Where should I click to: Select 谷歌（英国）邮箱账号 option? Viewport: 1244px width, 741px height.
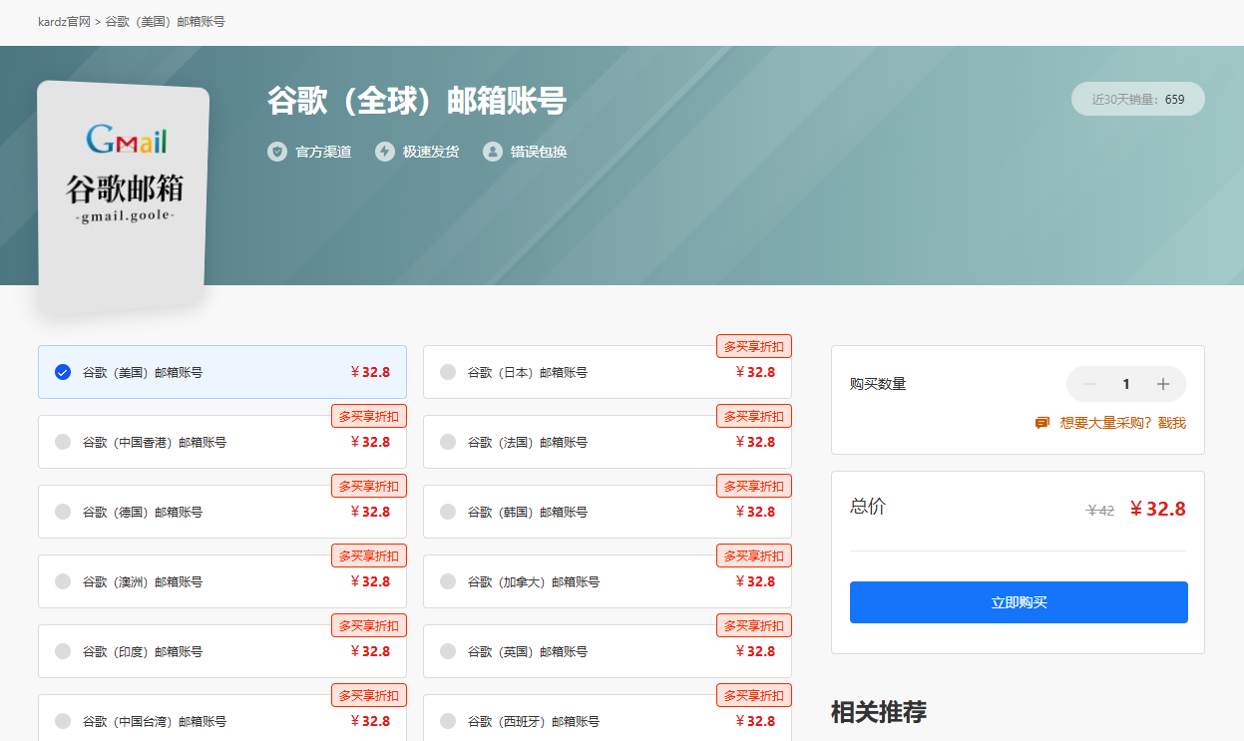tap(608, 651)
